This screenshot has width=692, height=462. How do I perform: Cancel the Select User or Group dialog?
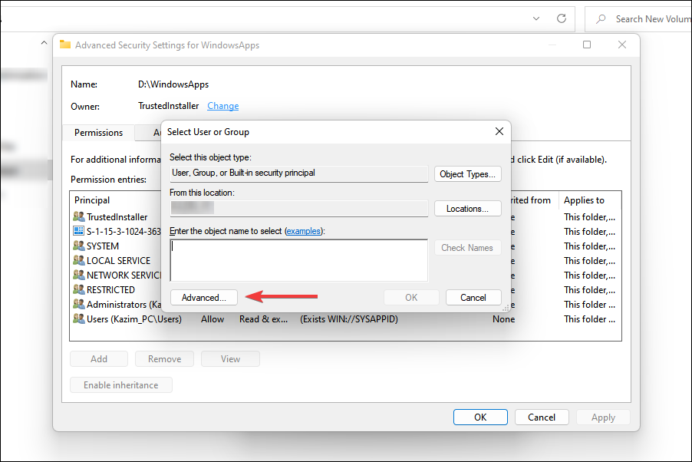[x=473, y=297]
